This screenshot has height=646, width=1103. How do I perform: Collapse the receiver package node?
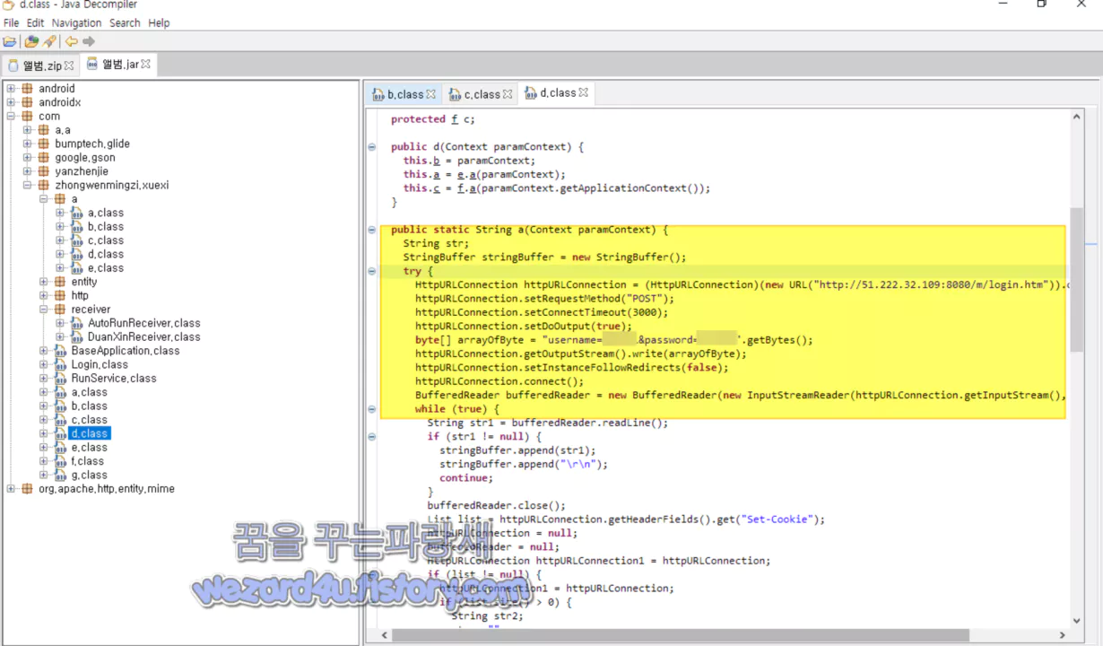pos(44,310)
